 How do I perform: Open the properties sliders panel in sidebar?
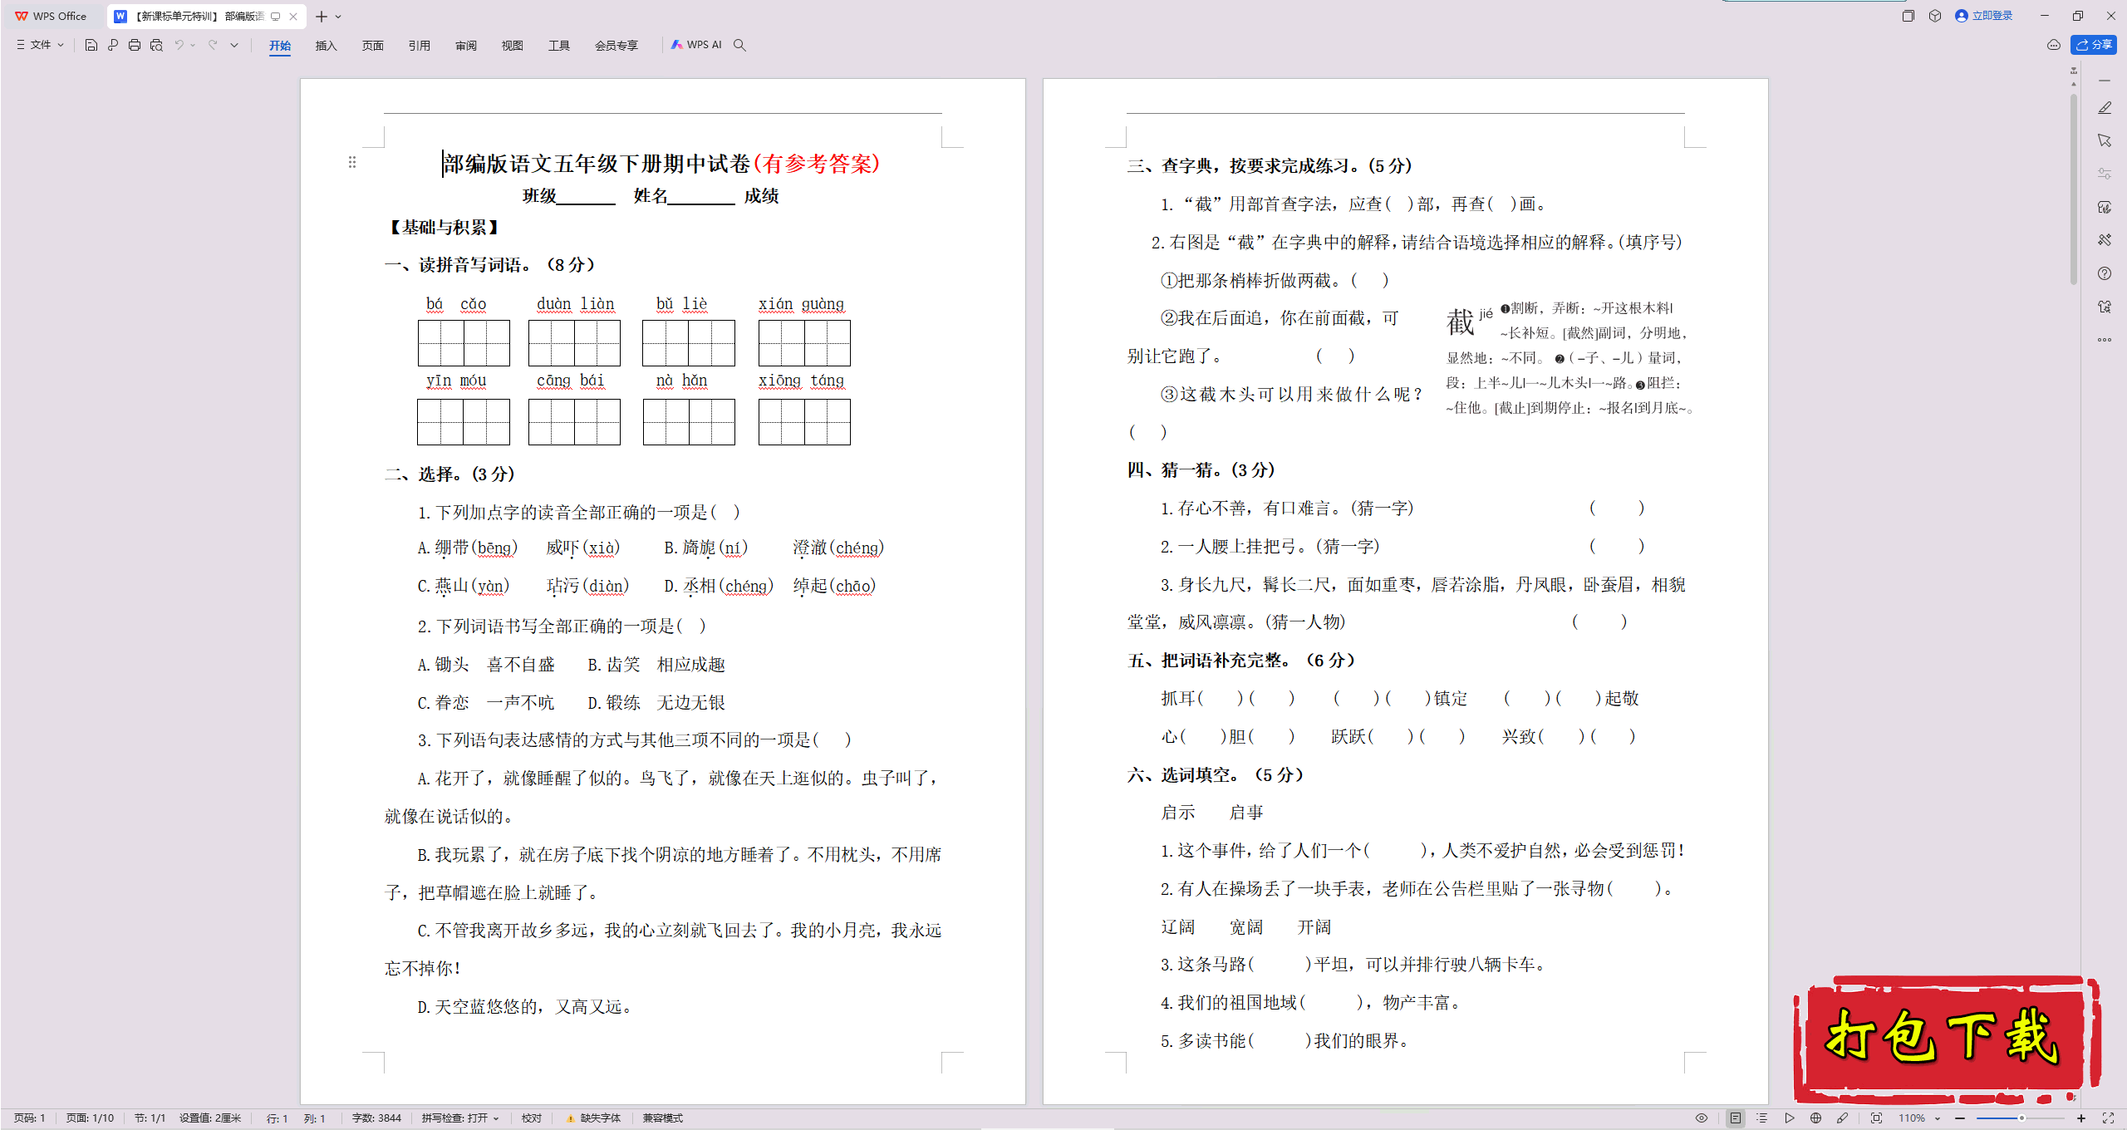(2105, 174)
